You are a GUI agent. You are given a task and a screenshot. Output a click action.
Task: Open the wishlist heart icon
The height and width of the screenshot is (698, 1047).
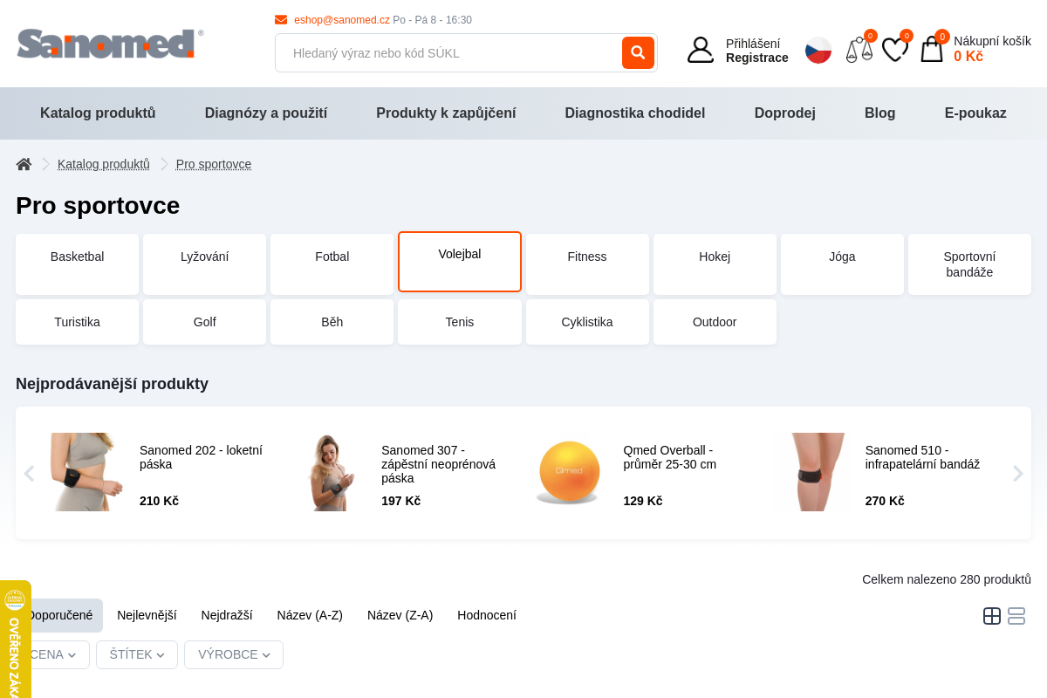click(x=894, y=50)
